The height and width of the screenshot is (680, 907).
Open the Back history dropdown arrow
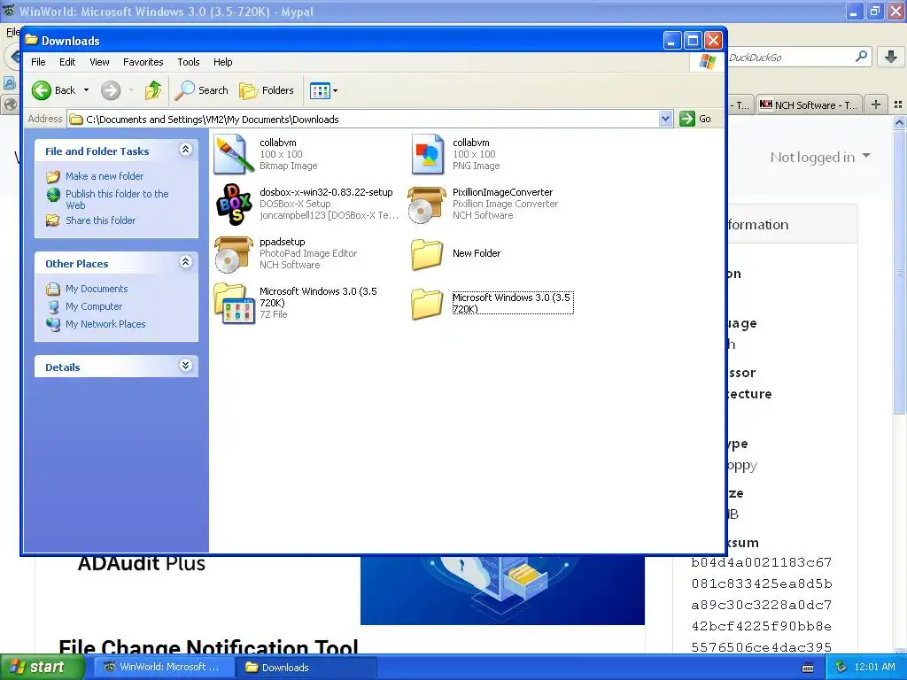(86, 90)
